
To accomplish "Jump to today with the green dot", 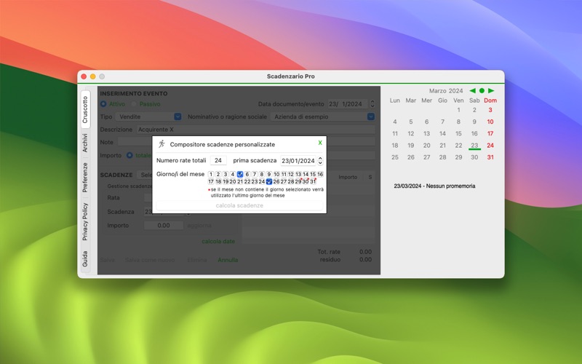I will click(482, 90).
